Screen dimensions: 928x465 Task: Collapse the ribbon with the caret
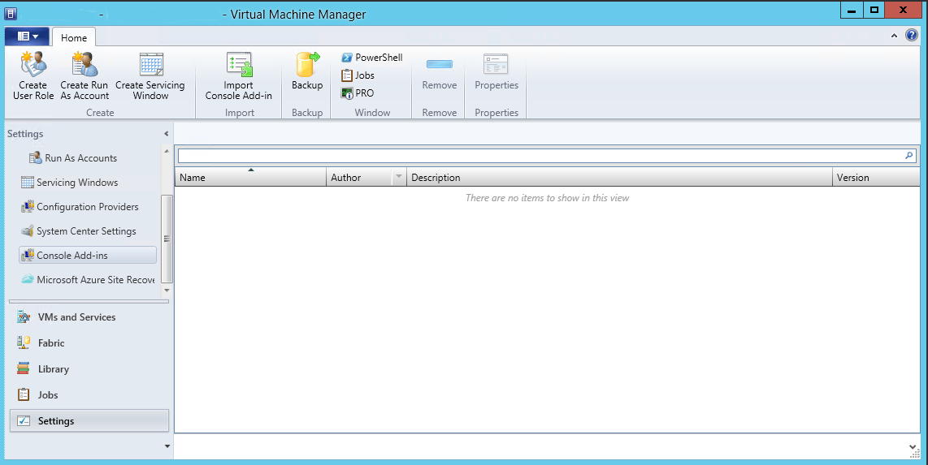[x=894, y=36]
